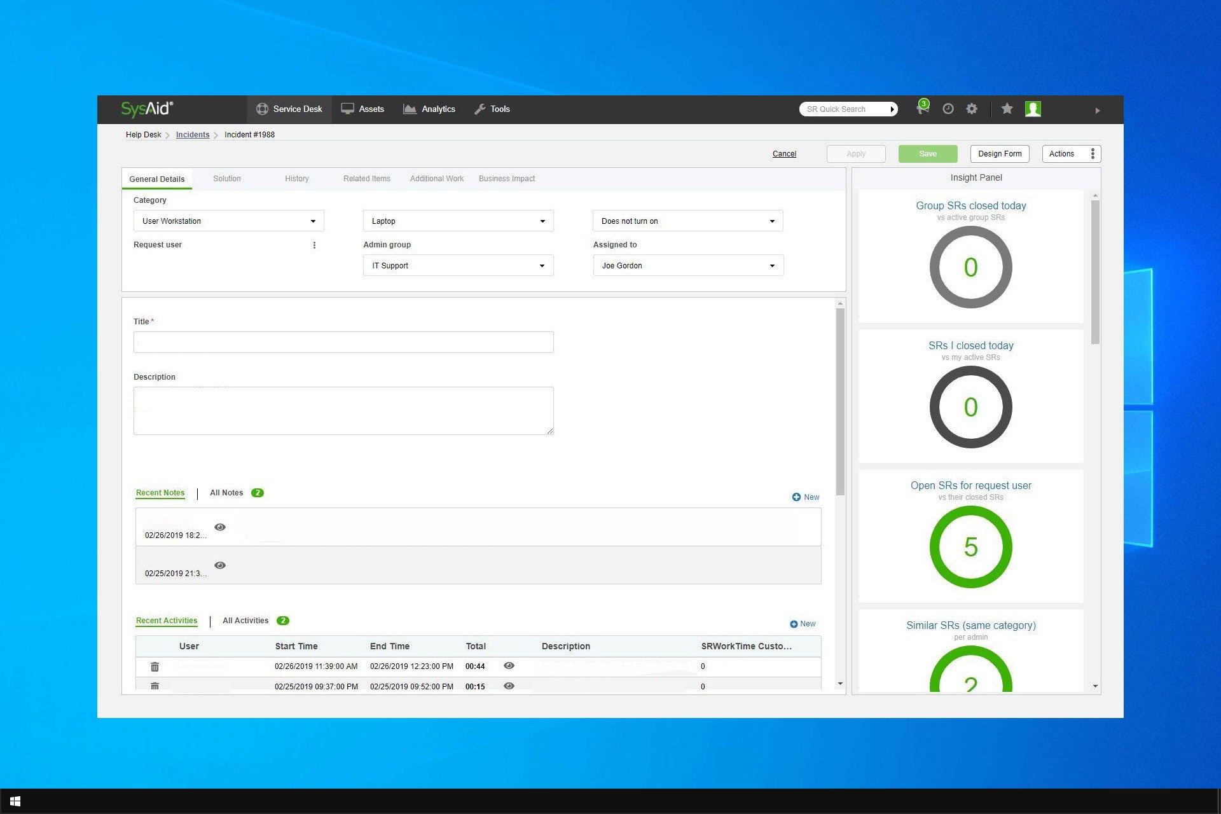Open the Tools module icon

[479, 109]
